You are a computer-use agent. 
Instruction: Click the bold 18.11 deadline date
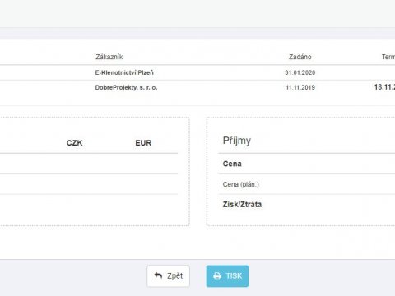[x=384, y=87]
